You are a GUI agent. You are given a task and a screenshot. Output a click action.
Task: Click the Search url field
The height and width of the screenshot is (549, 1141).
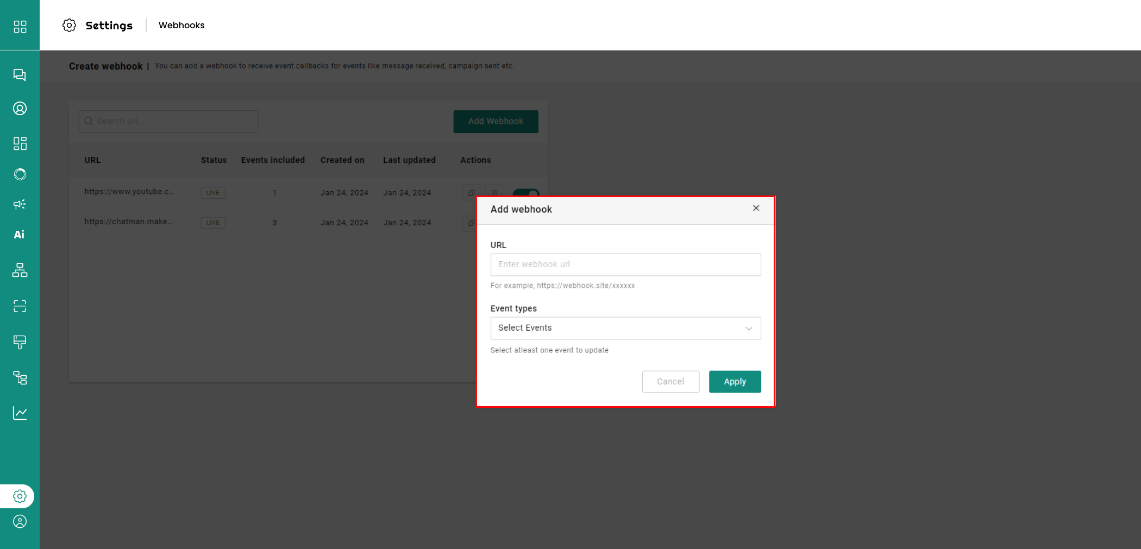(x=168, y=121)
